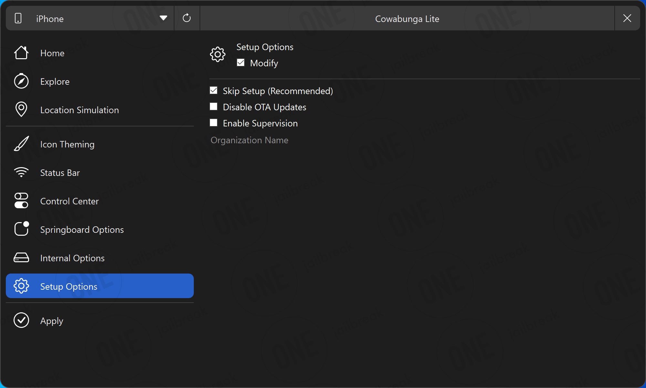The height and width of the screenshot is (388, 646).
Task: Click the Location Simulation pin icon
Action: tap(21, 109)
